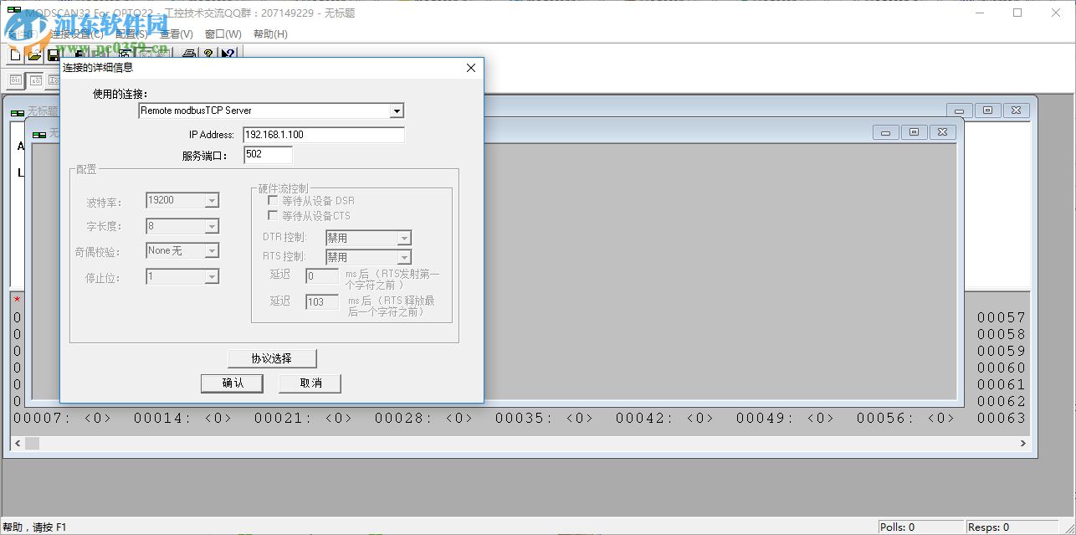
Task: Click the first 延迟 field showing 0
Action: click(x=322, y=276)
